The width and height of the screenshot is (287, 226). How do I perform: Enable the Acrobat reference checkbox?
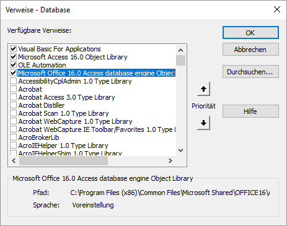pyautogui.click(x=14, y=89)
